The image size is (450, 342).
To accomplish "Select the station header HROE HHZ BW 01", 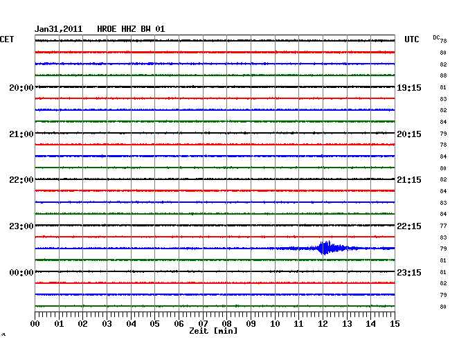I will 131,29.
